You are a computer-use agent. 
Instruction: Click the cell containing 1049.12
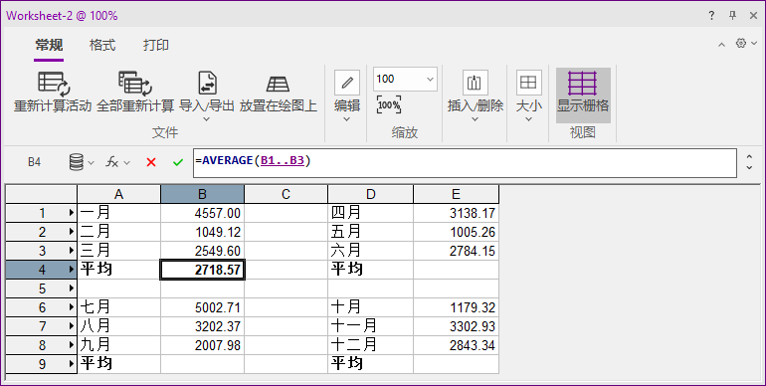202,232
